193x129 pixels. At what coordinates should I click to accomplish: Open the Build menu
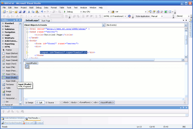31,7
